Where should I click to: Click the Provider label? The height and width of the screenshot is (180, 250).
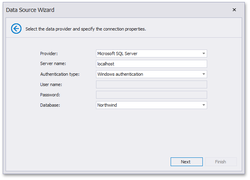click(x=49, y=54)
